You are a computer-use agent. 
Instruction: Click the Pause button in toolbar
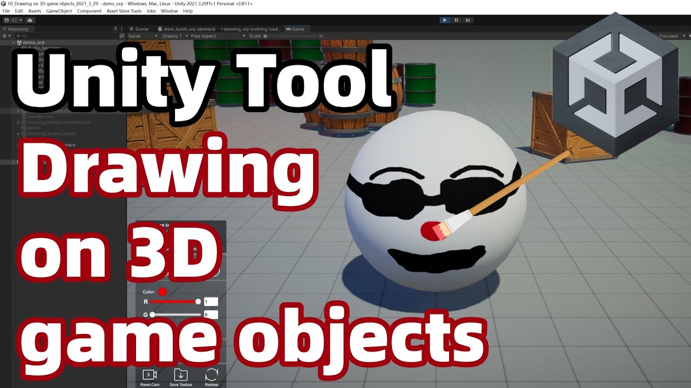[456, 20]
